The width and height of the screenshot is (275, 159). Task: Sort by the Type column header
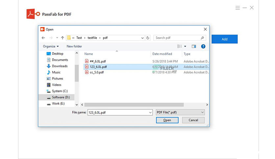click(x=187, y=54)
